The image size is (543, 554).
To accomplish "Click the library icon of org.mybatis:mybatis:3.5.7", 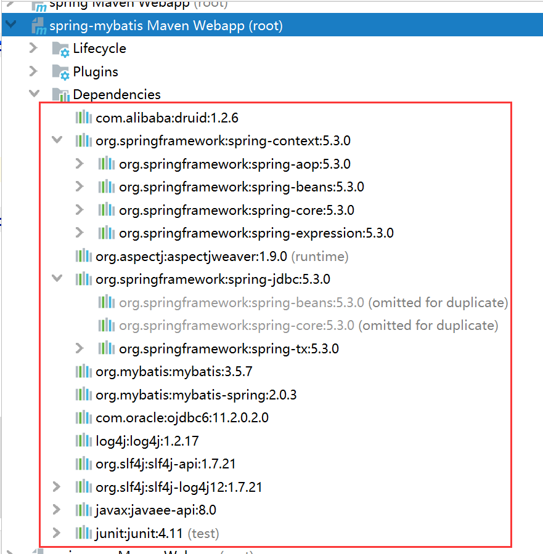I will coord(84,371).
